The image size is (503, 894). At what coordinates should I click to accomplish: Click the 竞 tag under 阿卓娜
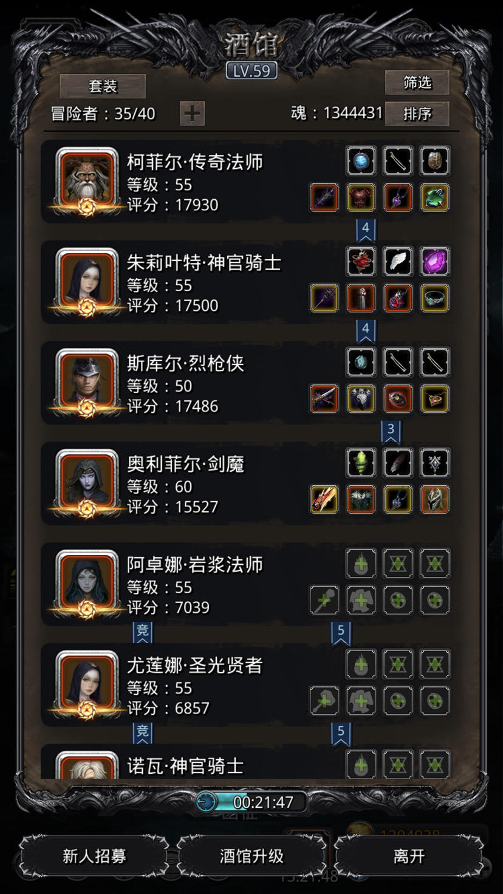[x=143, y=632]
